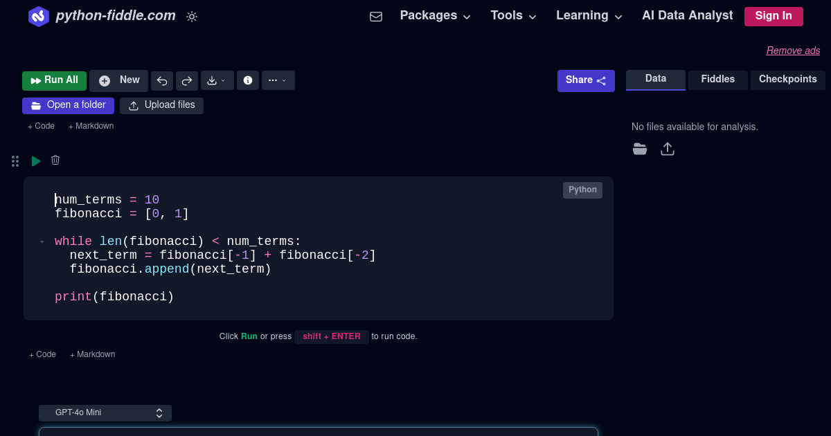Click the python-fiddle logo
The image size is (831, 436).
(x=39, y=16)
